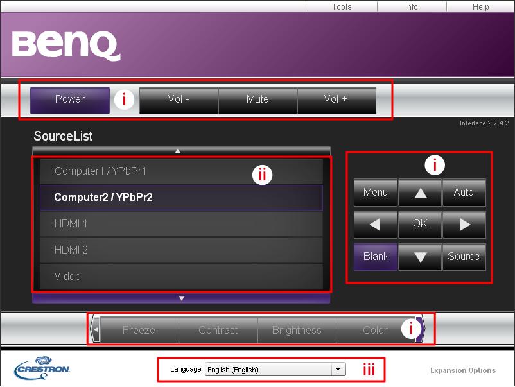
Task: Click the Auto button
Action: click(464, 193)
